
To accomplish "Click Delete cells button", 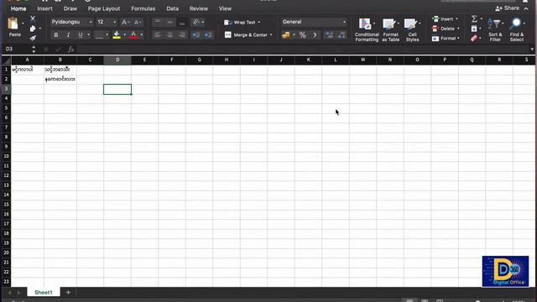I will [446, 29].
